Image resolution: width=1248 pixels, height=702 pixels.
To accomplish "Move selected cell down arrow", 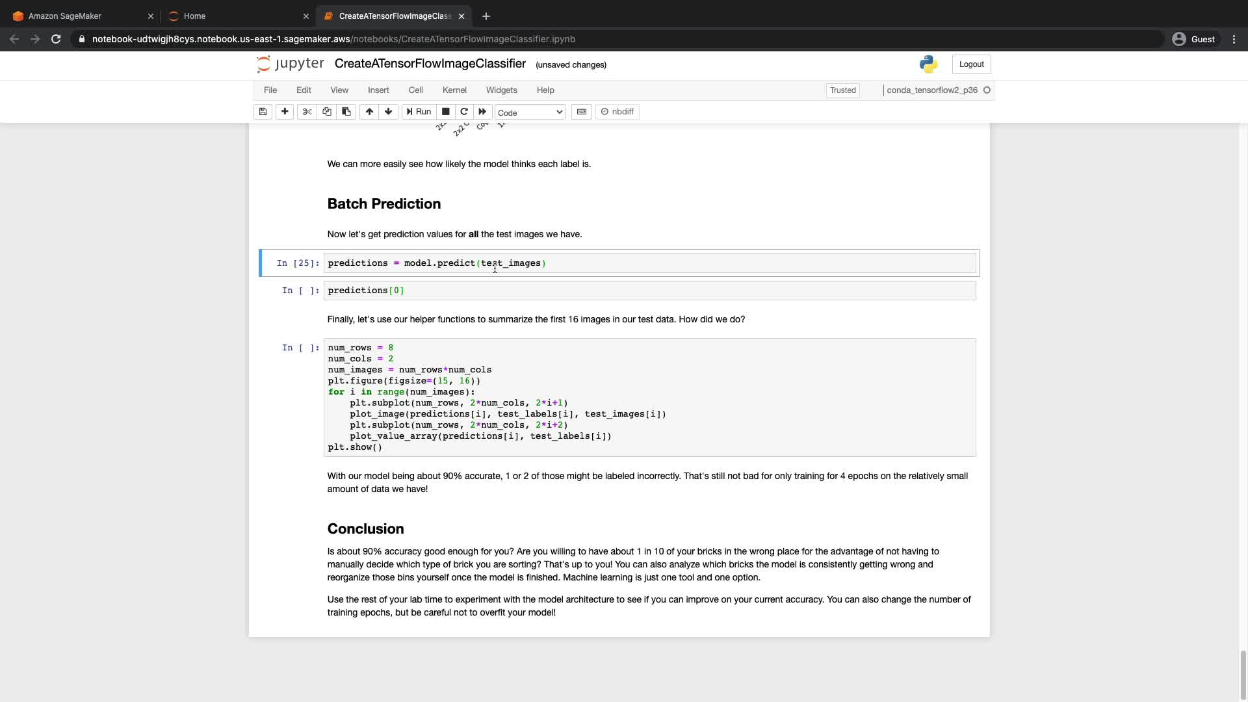I will coord(389,112).
